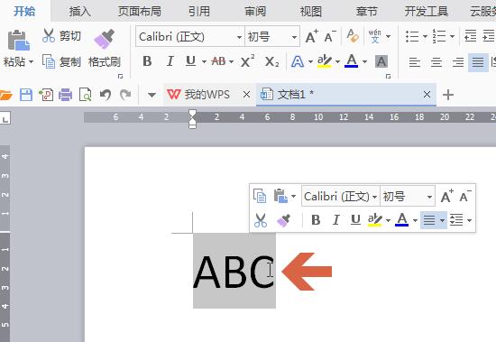This screenshot has width=496, height=342.
Task: Toggle bold in mini toolbar
Action: click(x=316, y=220)
